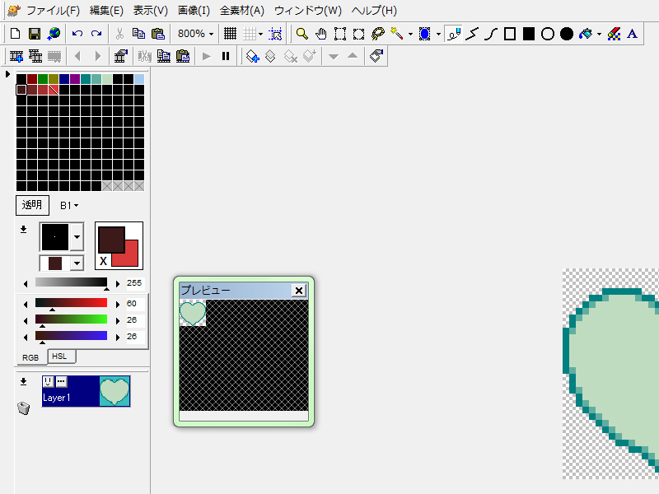This screenshot has width=659, height=494.
Task: Duplicate layer with the diamond layer icon
Action: (271, 56)
